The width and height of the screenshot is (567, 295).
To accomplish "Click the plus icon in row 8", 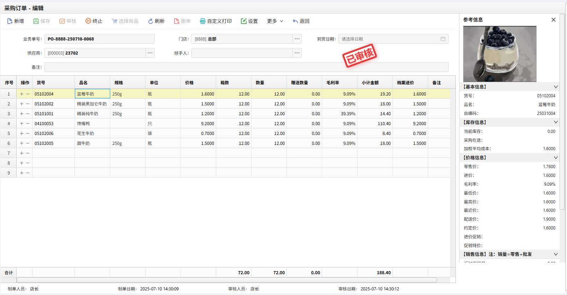I will 22,163.
